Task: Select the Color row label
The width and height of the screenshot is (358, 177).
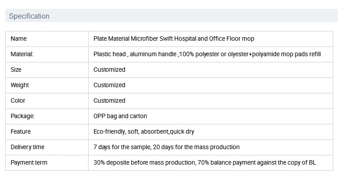Action: point(18,100)
